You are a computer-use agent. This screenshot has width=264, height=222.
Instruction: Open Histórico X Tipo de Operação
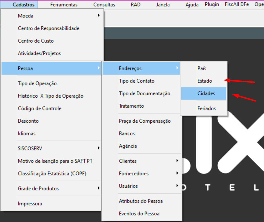(52, 96)
